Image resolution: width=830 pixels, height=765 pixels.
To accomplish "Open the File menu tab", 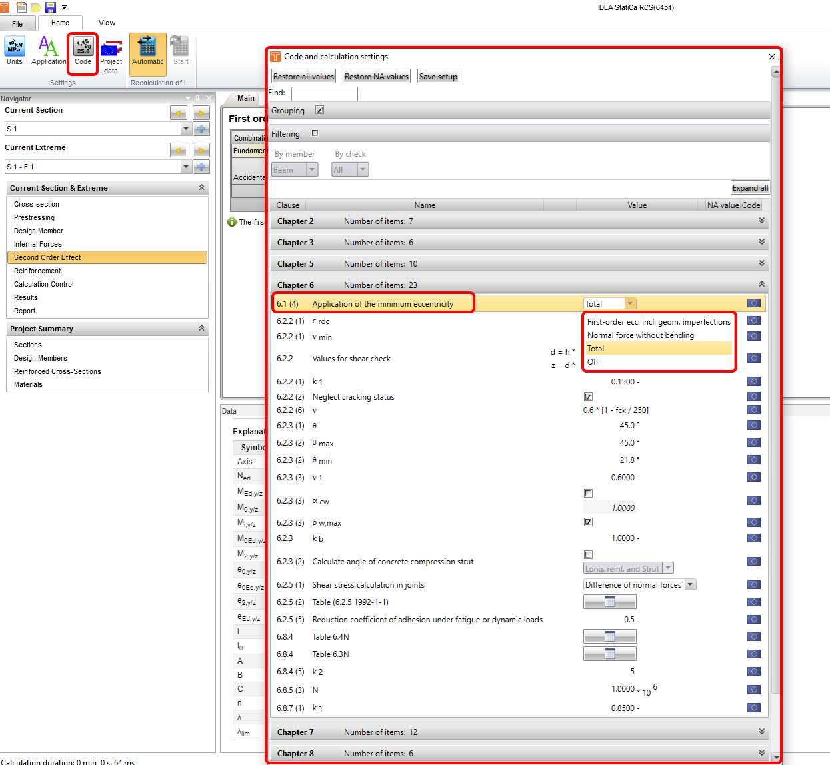I will [17, 23].
